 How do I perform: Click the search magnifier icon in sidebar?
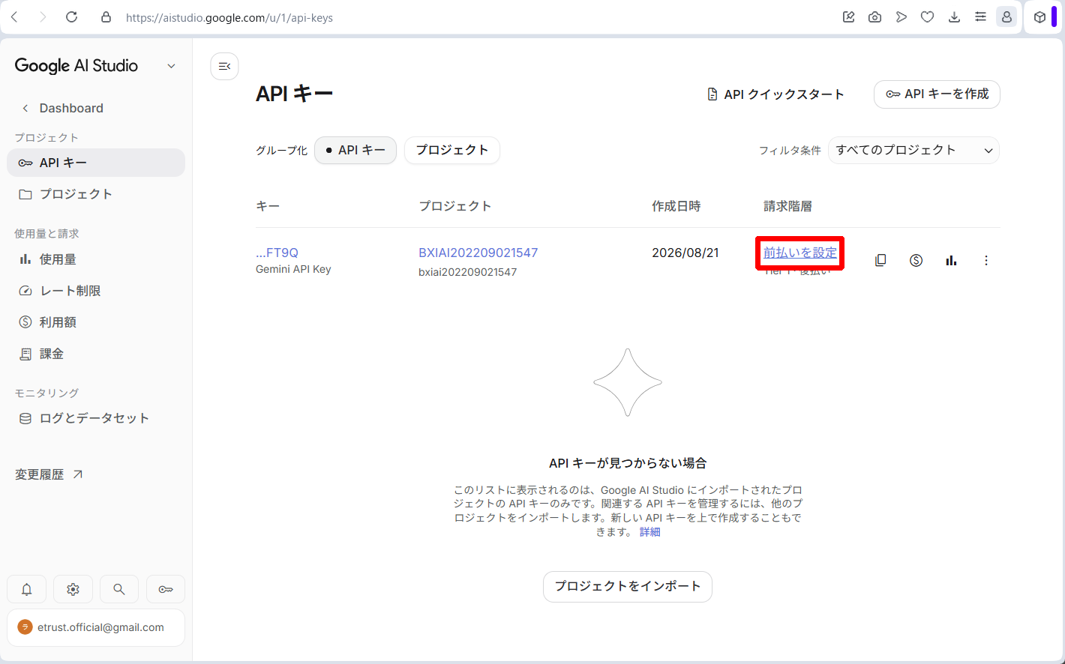click(x=118, y=589)
